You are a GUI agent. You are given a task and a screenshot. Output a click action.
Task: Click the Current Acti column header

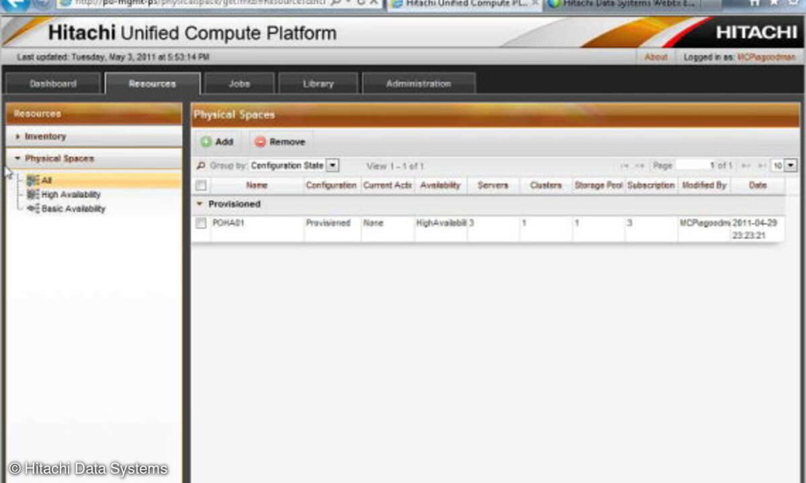tap(388, 185)
